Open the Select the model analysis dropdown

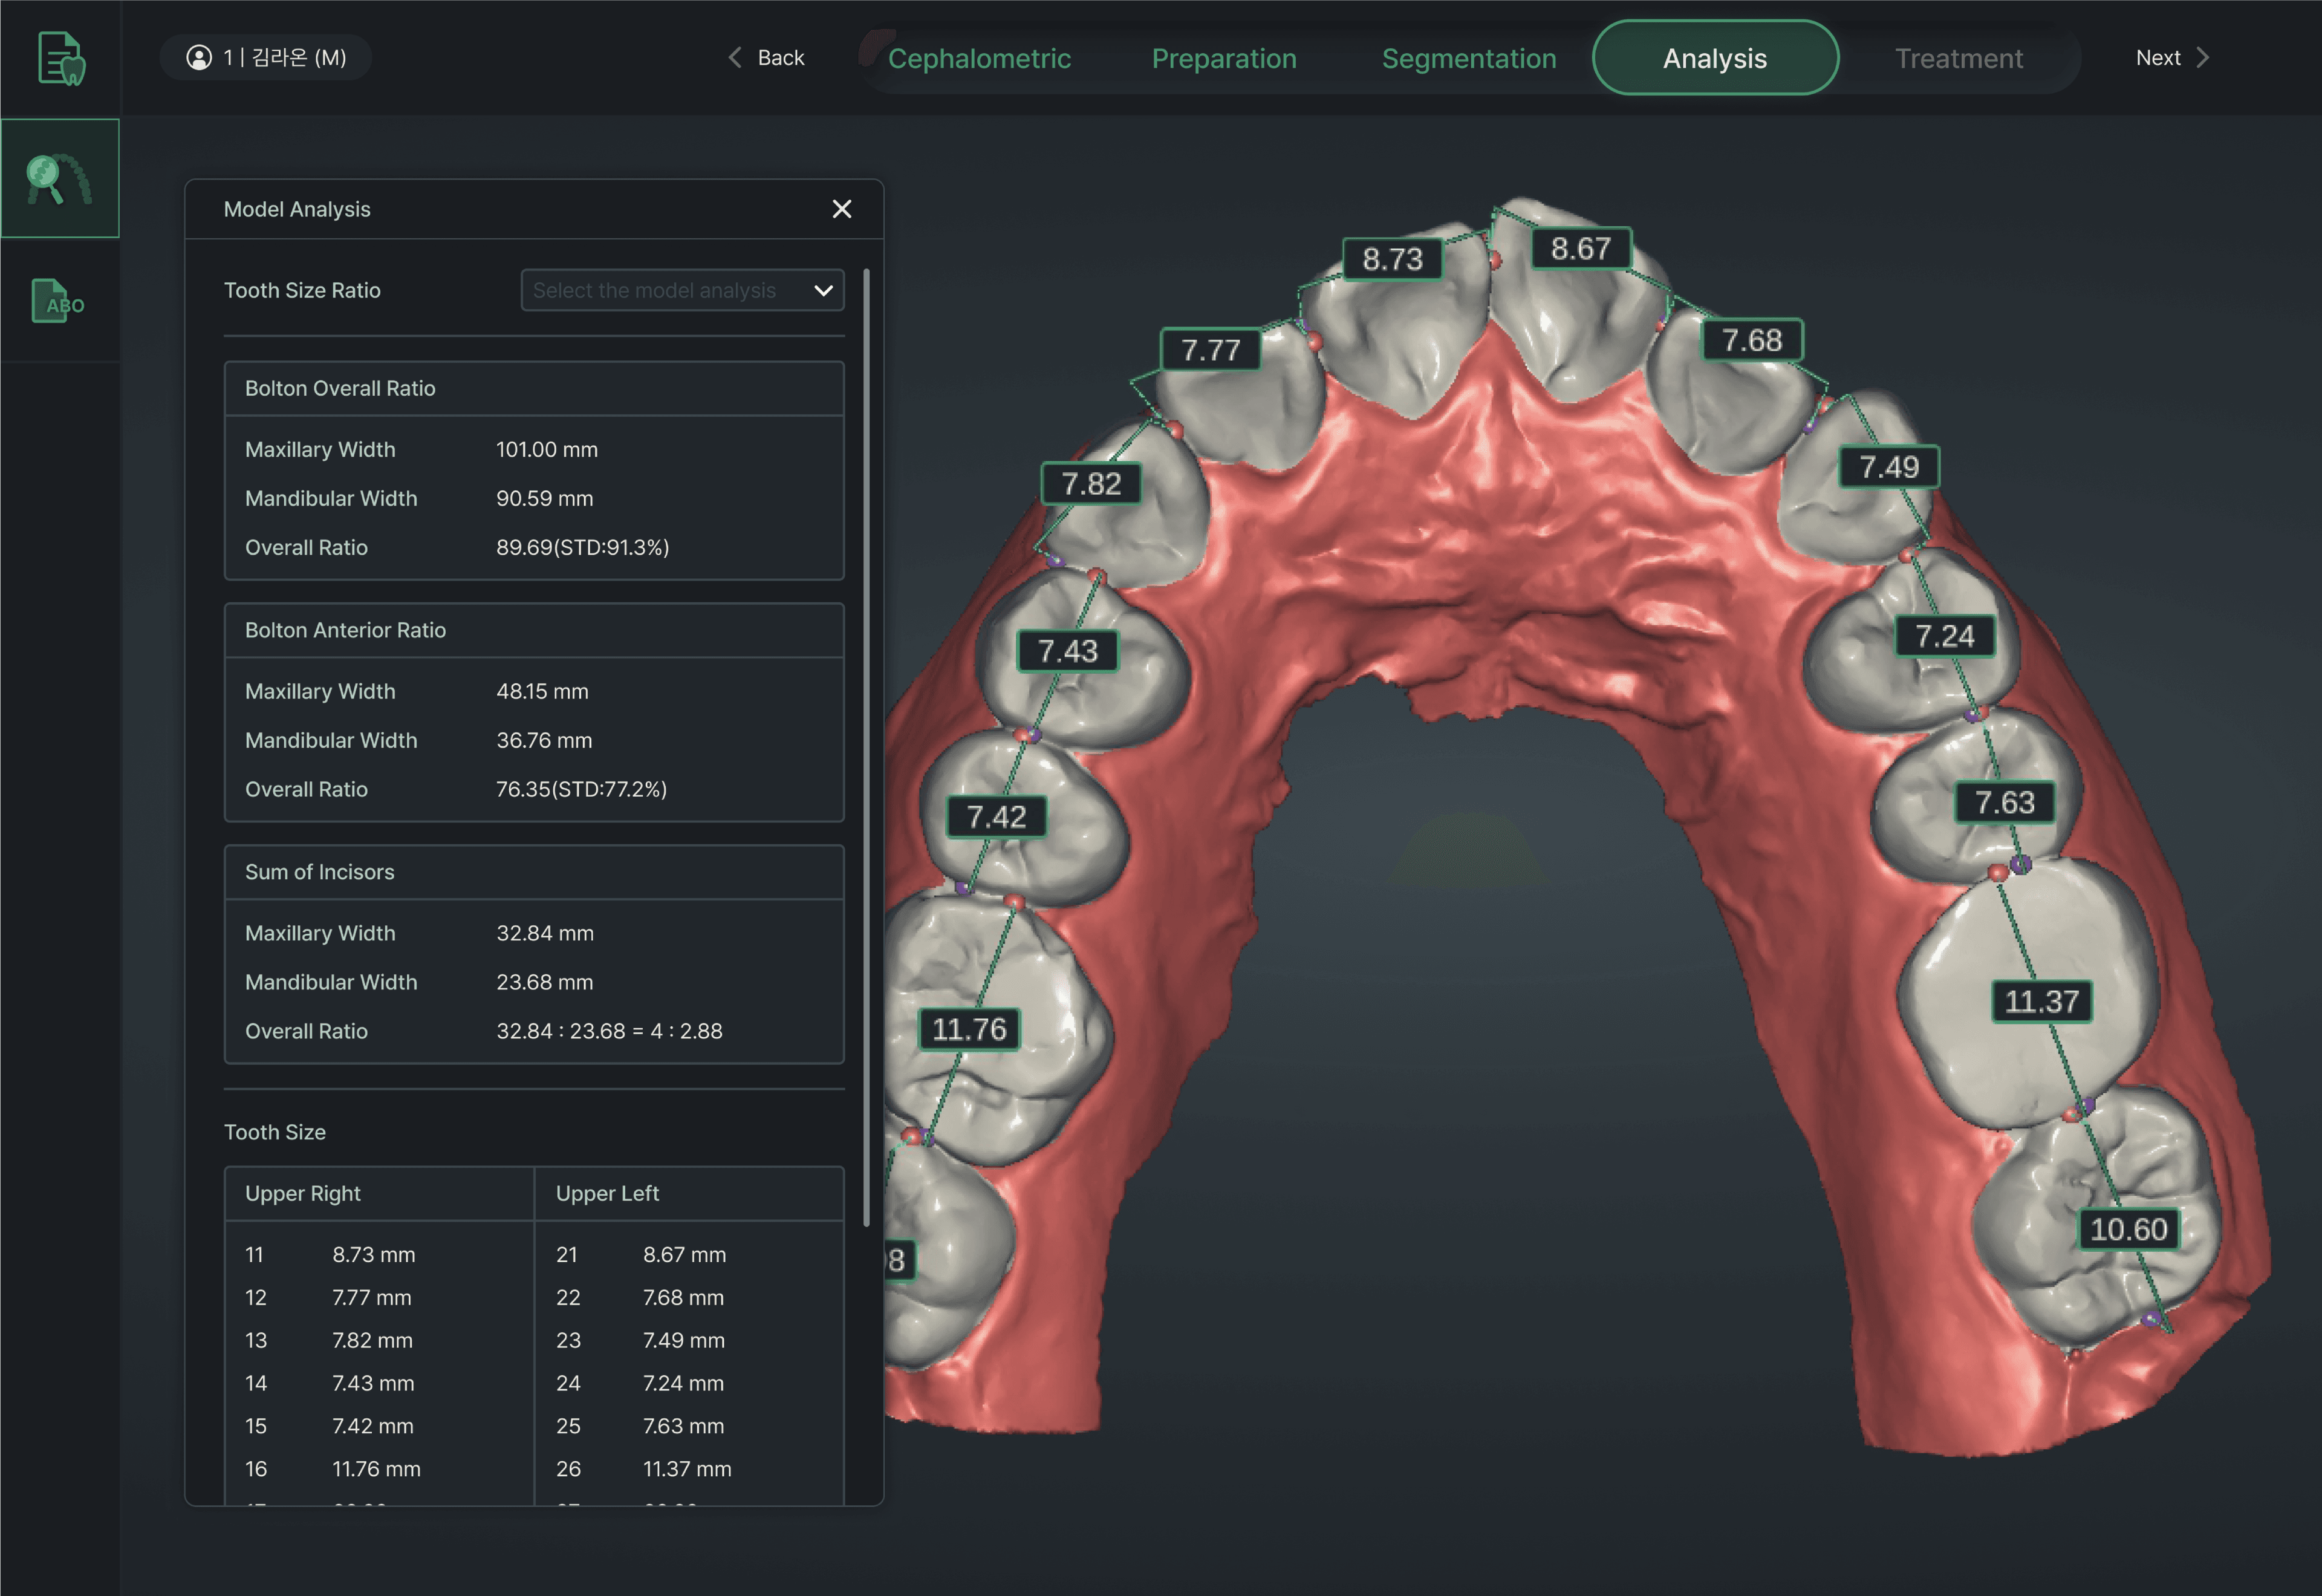coord(683,290)
